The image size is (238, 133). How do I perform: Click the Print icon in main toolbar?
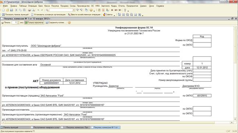tap(29, 10)
